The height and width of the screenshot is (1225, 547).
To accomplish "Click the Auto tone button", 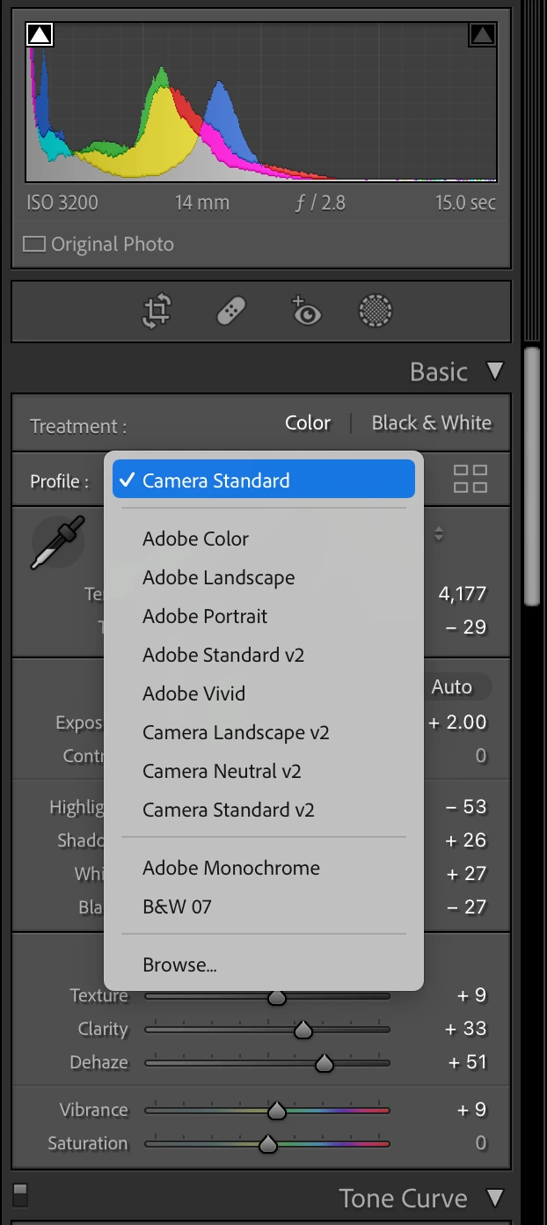I will pyautogui.click(x=452, y=687).
